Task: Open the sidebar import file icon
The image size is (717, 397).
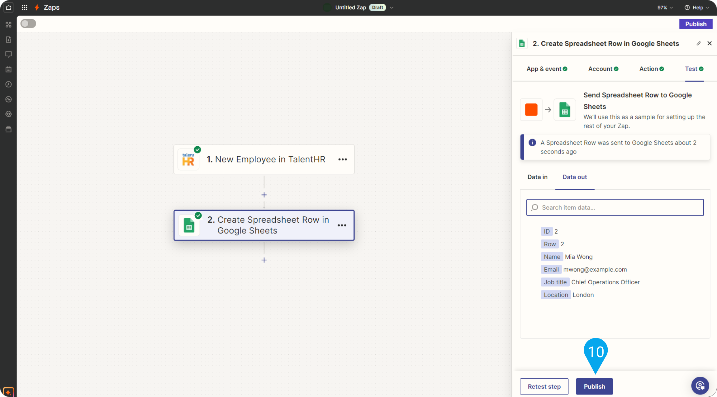Action: [x=9, y=40]
